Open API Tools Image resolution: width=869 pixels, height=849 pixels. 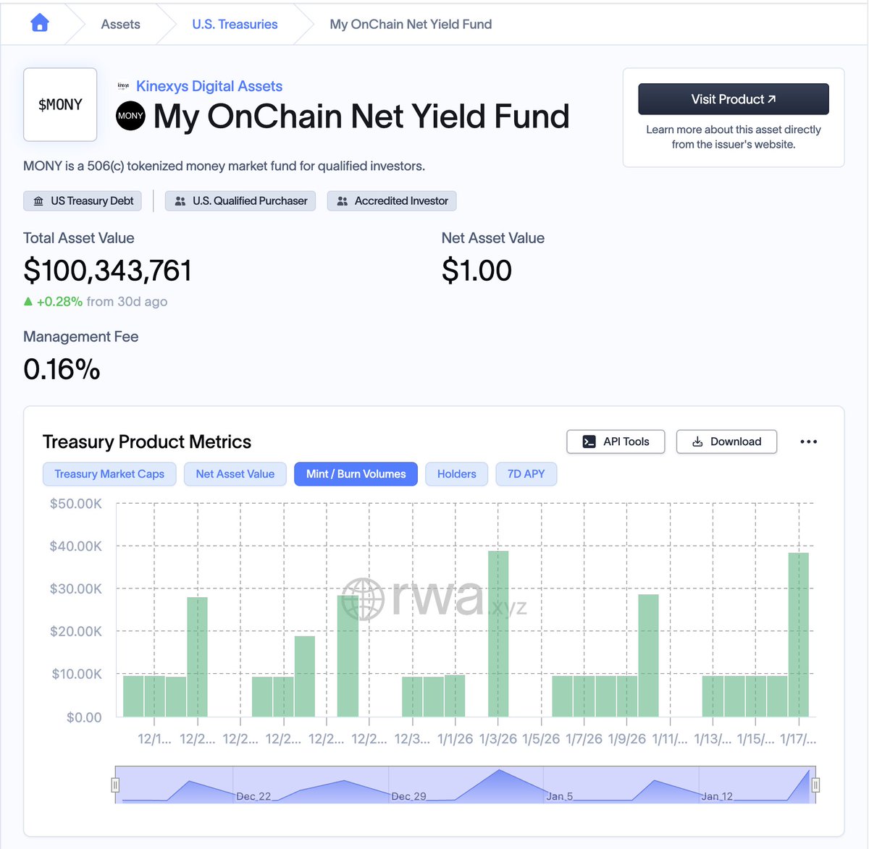(x=616, y=442)
